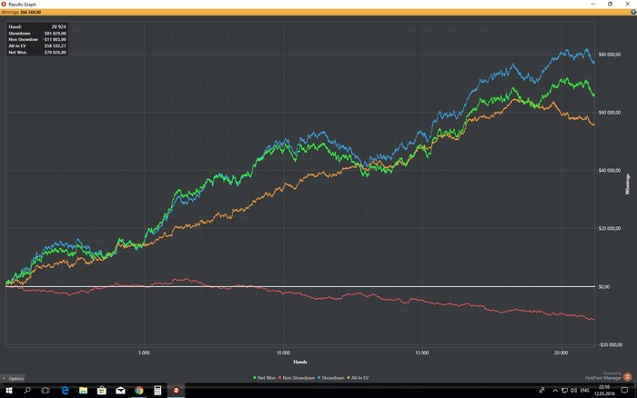Click the Results Graph window title icon
The height and width of the screenshot is (398, 637).
coord(4,4)
